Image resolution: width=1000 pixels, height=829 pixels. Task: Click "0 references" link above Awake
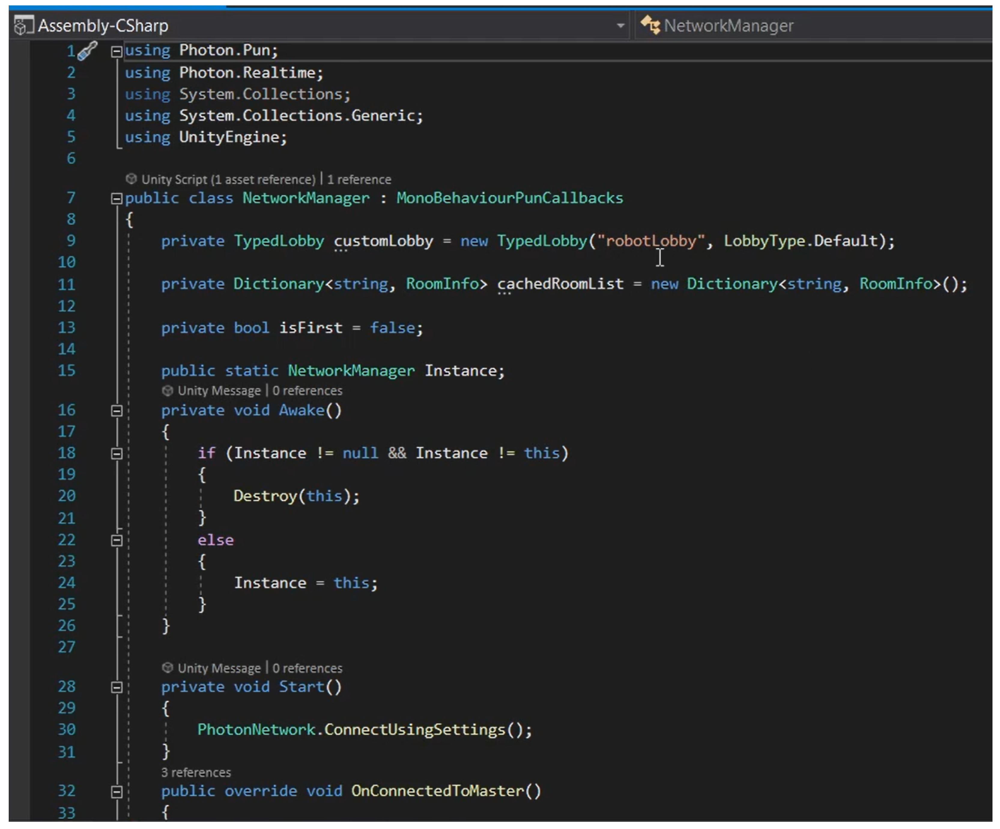[x=307, y=391]
